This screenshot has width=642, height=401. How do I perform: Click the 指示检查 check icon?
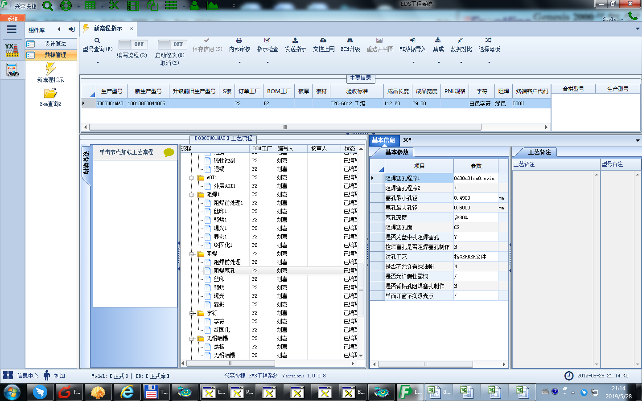267,41
